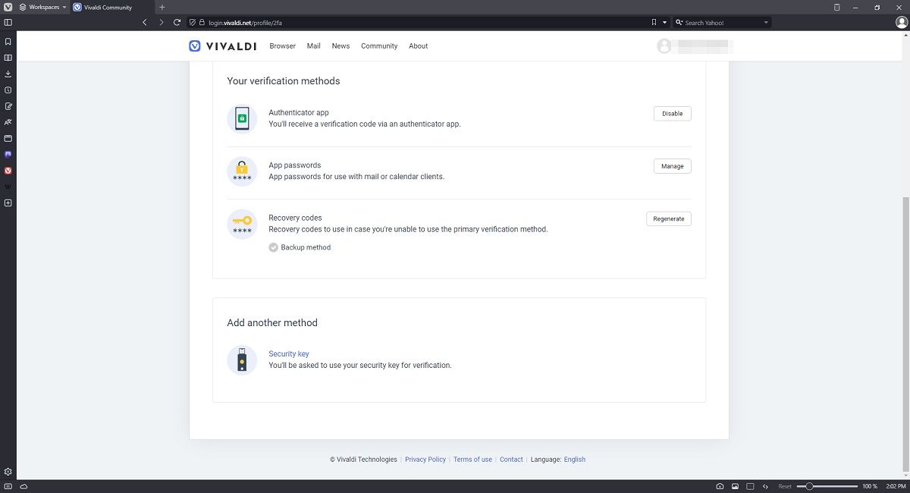Open closed tabs trash icon
The image size is (910, 493).
(836, 7)
